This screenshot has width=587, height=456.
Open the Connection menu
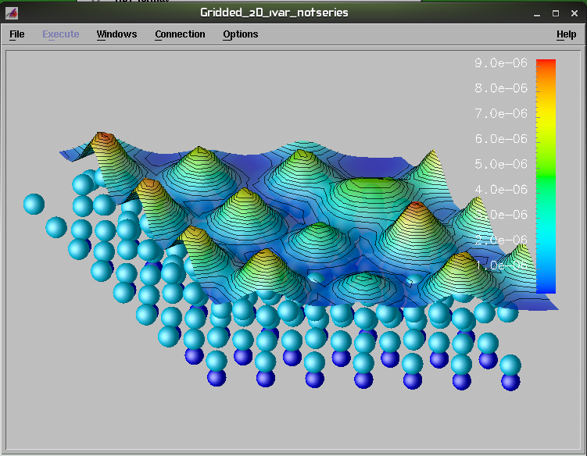pos(180,34)
